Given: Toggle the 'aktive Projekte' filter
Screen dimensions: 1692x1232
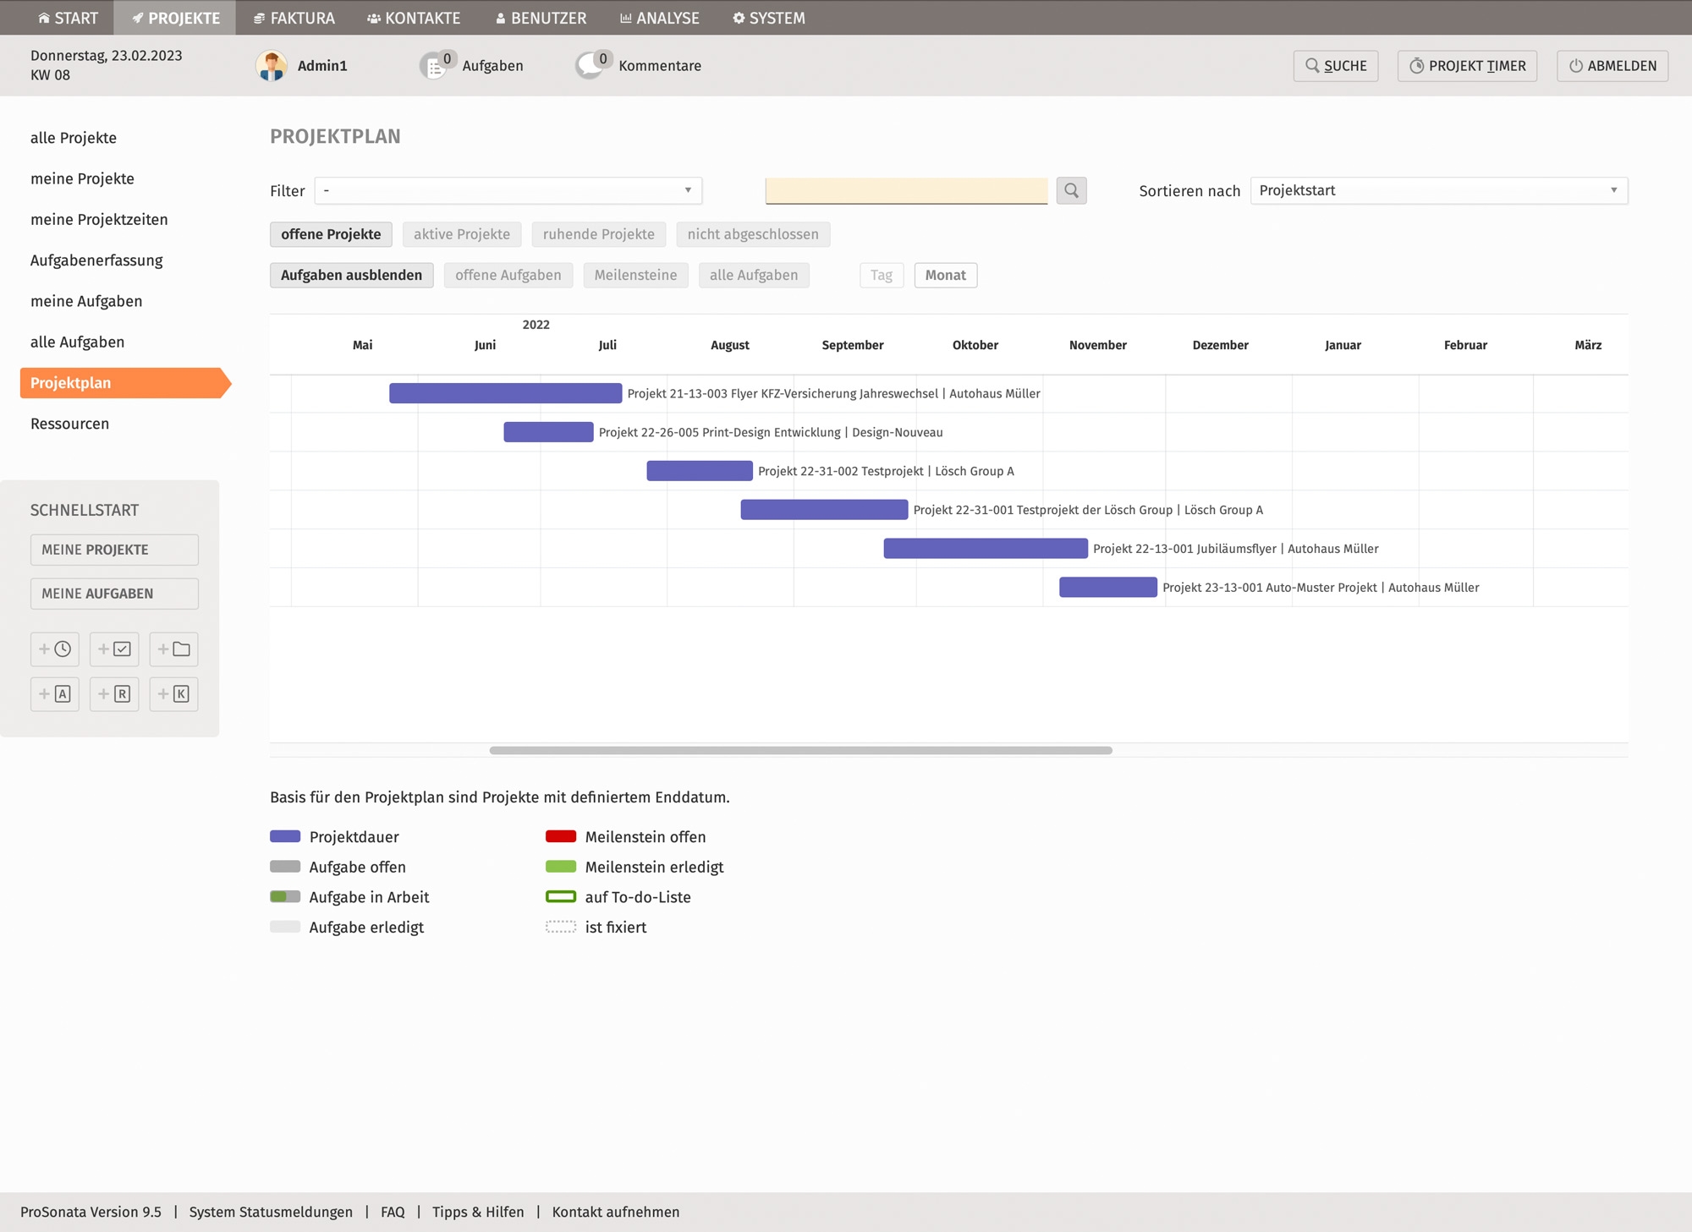Looking at the screenshot, I should pos(462,234).
